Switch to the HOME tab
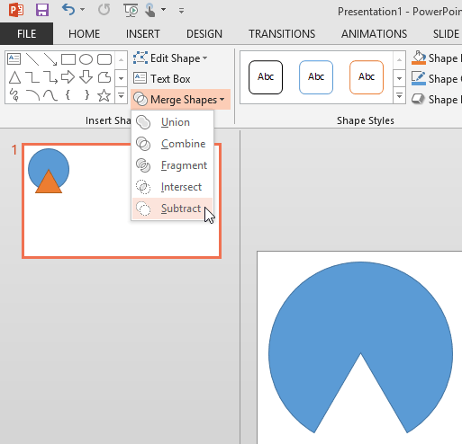 pyautogui.click(x=84, y=33)
